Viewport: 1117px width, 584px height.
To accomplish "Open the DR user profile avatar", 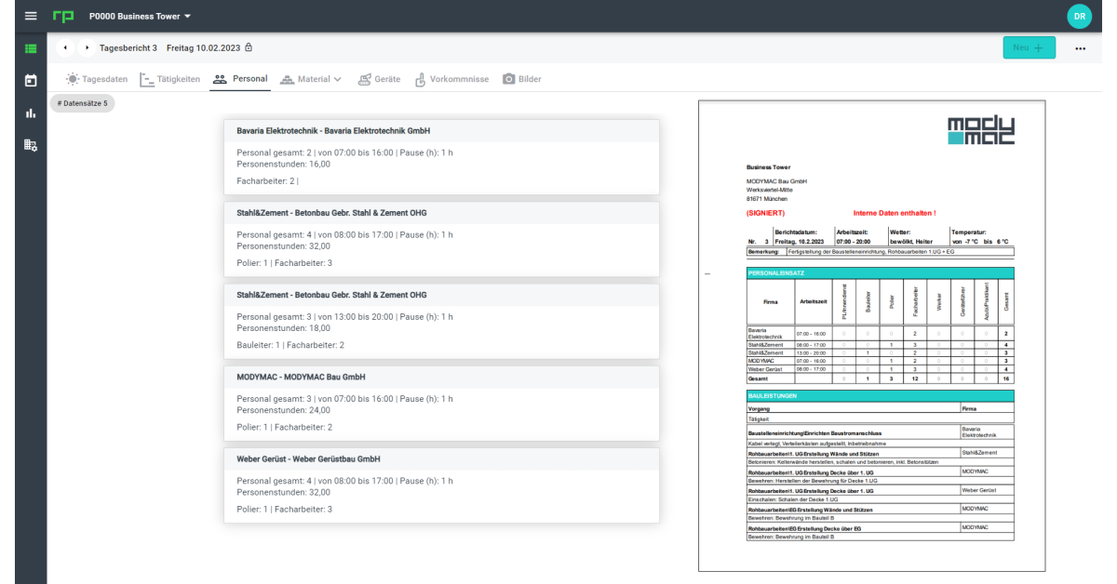I will point(1079,16).
